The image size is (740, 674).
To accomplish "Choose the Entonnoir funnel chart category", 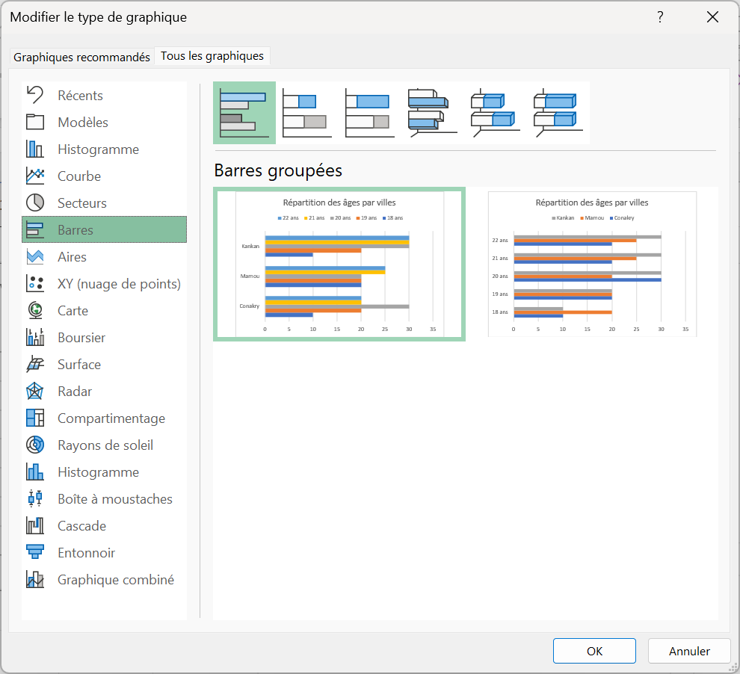I will click(x=87, y=553).
